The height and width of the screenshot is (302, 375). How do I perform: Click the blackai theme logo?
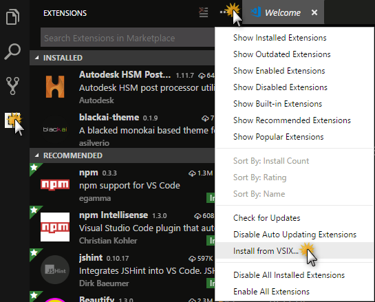coord(55,129)
